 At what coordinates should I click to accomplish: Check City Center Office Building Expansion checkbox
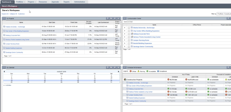click(129, 31)
